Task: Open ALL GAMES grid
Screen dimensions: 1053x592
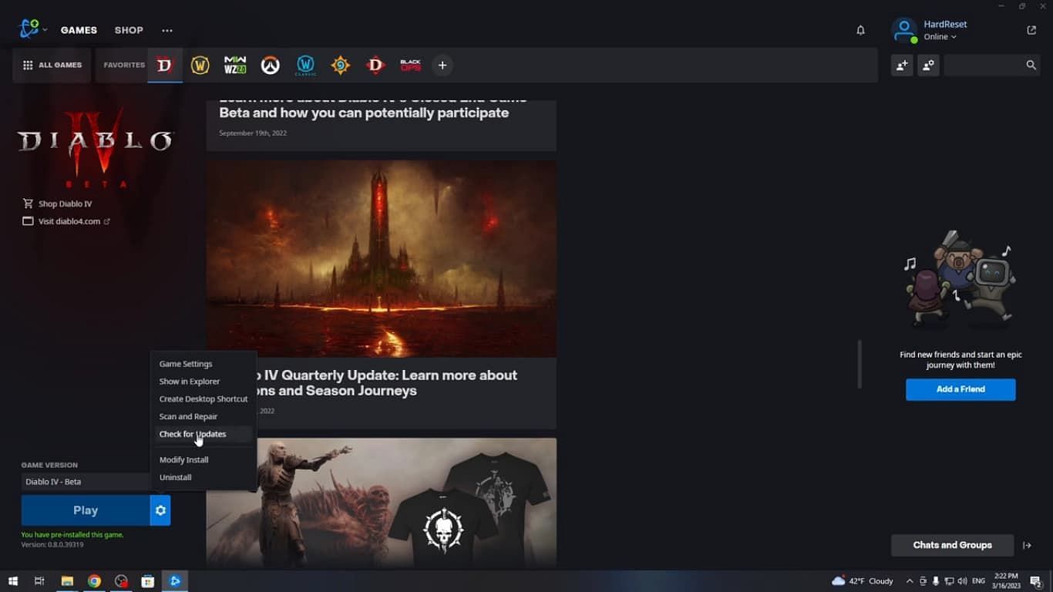Action: click(x=52, y=66)
